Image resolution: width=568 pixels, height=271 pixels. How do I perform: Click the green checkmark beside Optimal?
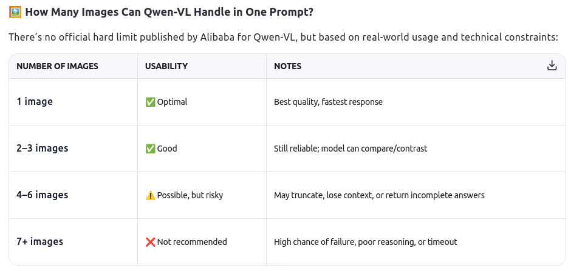(x=150, y=102)
